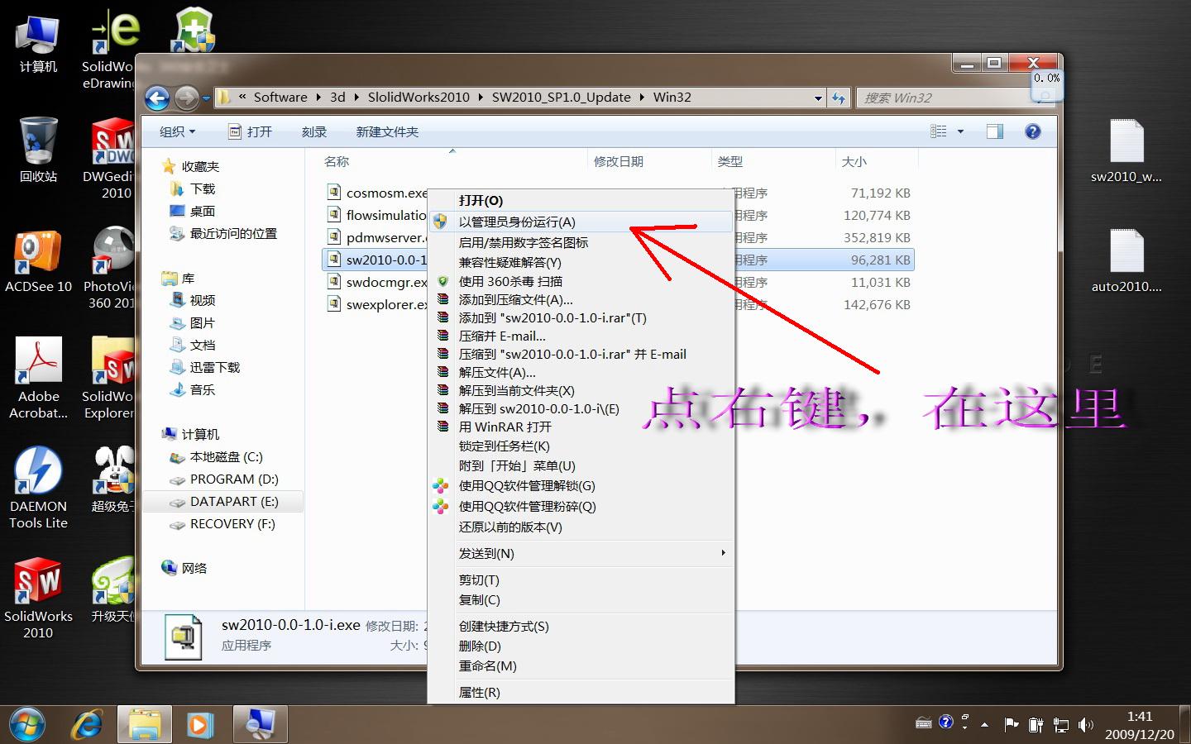Show hidden tray icons arrow

click(x=984, y=725)
